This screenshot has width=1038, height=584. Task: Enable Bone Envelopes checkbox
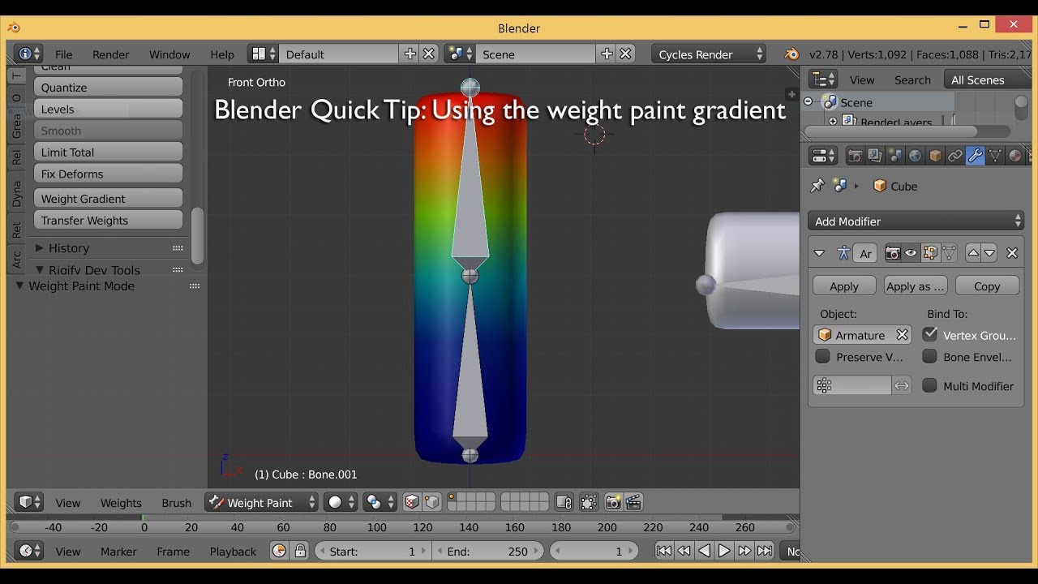click(x=930, y=356)
